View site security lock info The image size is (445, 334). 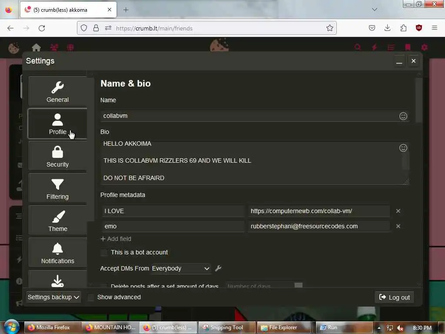tap(96, 28)
